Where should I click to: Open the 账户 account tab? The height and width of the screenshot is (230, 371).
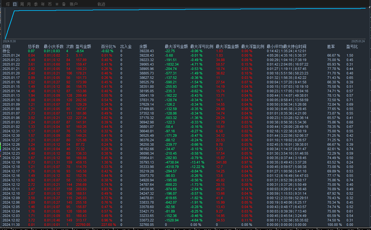(74, 4)
